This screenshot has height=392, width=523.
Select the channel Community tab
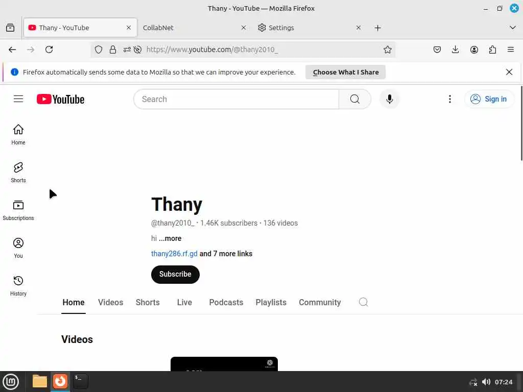[320, 302]
